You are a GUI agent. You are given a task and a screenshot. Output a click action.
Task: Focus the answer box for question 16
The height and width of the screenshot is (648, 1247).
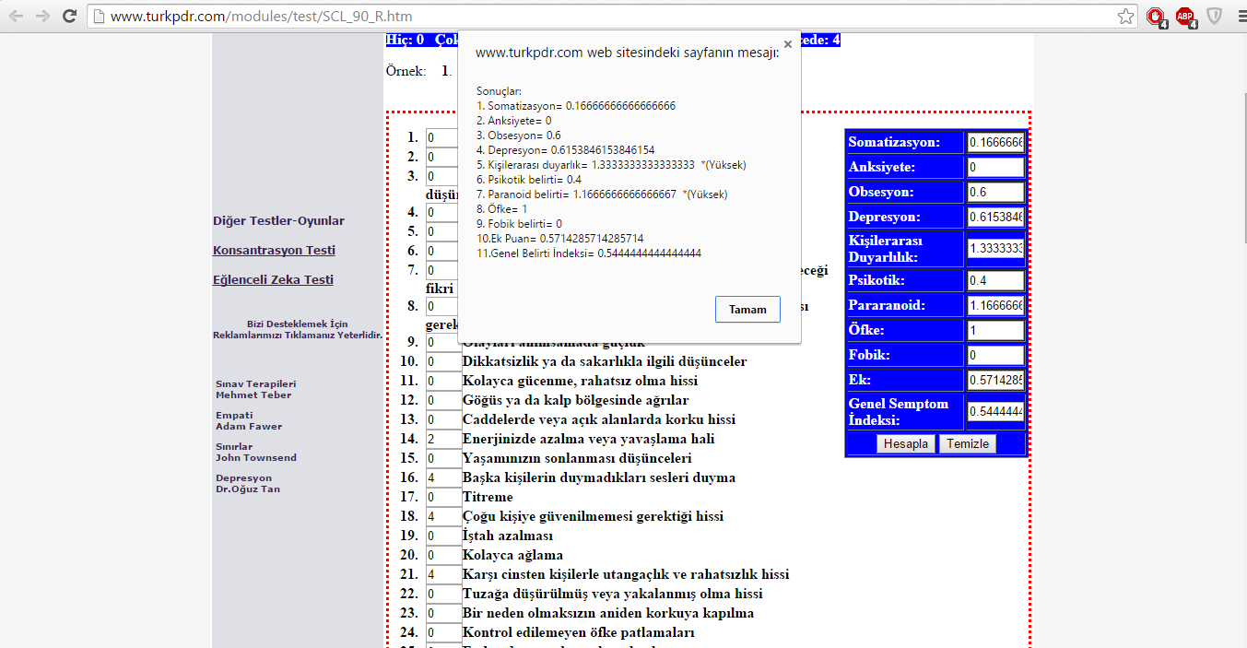coord(443,477)
